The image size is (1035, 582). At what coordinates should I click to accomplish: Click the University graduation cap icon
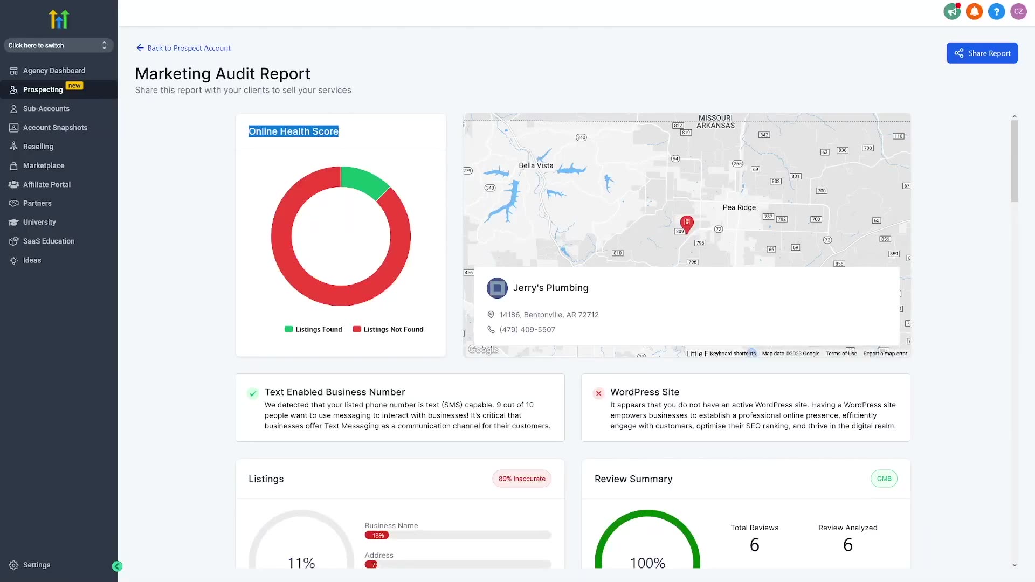[x=14, y=222]
